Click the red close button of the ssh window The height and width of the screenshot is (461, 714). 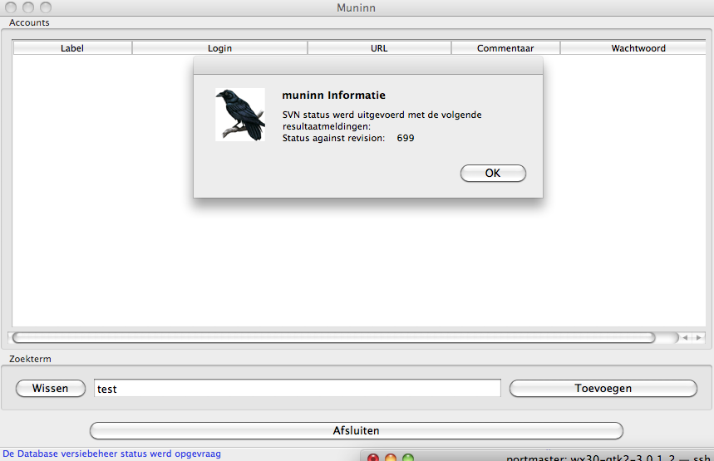point(373,458)
